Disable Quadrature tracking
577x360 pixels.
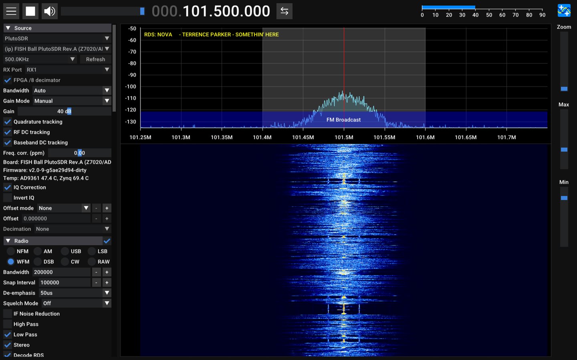coord(8,122)
